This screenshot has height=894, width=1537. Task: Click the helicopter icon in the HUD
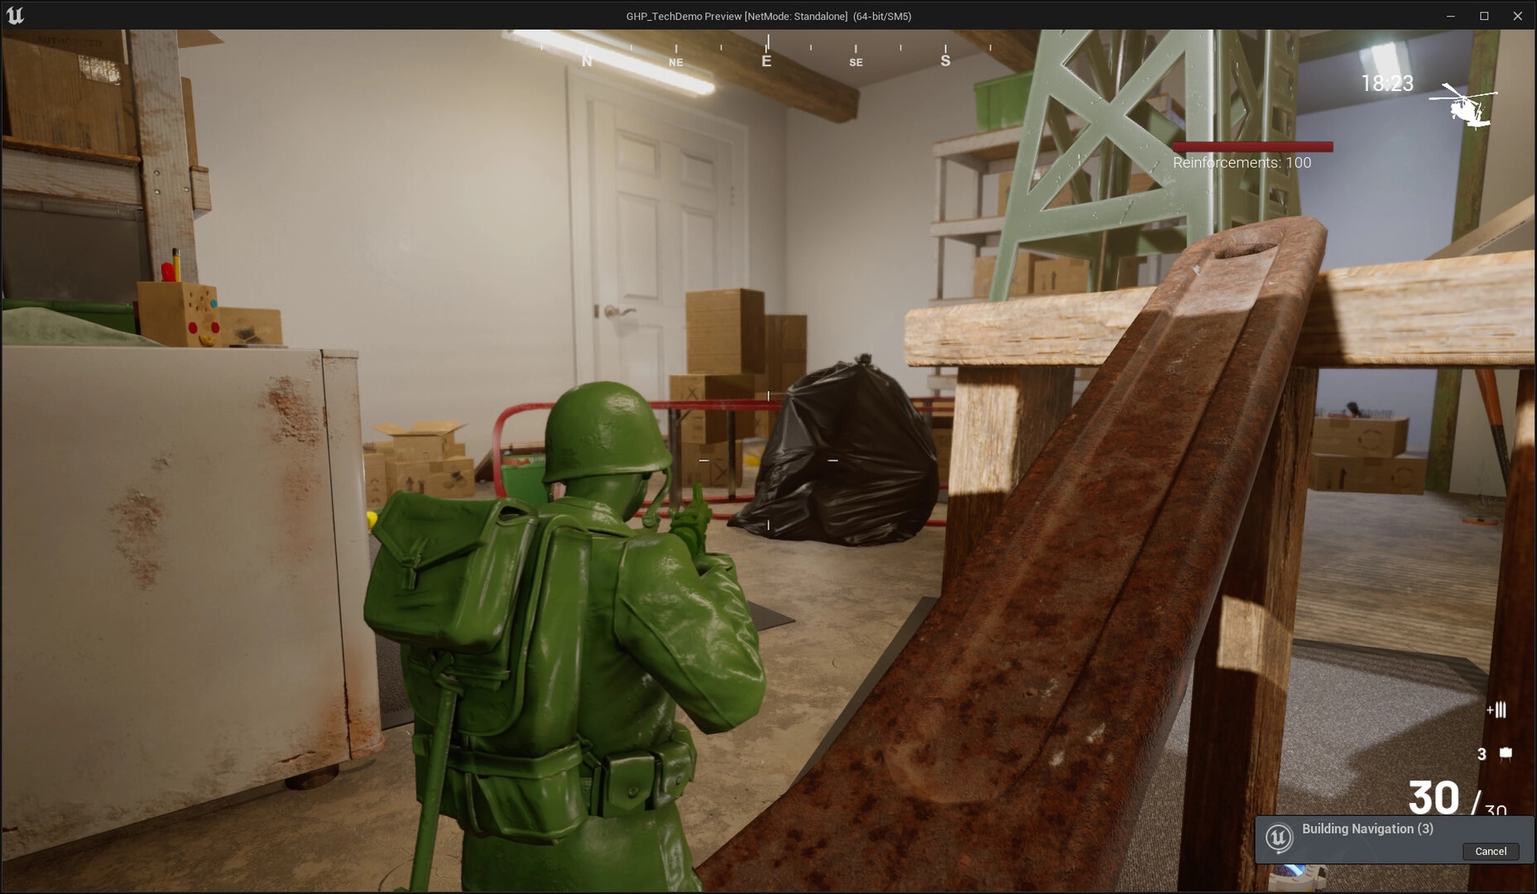[1464, 105]
